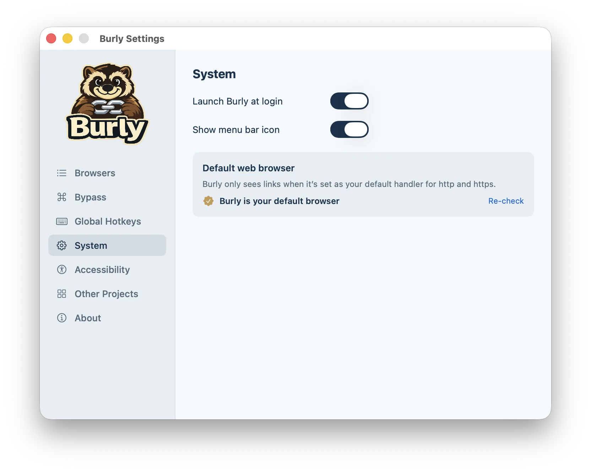
Task: Go to the Bypass section
Action: (x=107, y=197)
